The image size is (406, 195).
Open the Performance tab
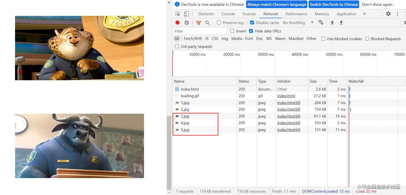tap(296, 14)
